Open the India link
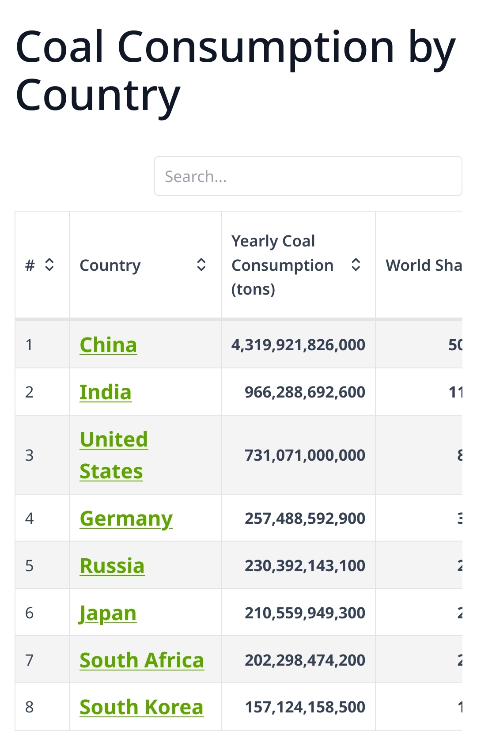 (x=106, y=392)
